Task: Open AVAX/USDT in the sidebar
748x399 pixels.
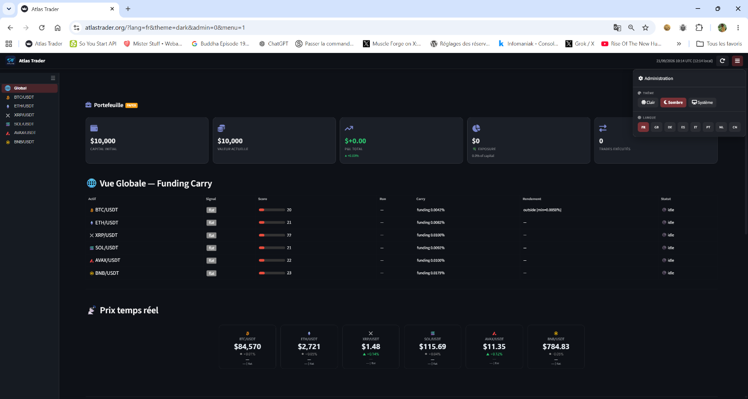Action: 30,132
